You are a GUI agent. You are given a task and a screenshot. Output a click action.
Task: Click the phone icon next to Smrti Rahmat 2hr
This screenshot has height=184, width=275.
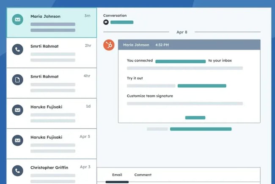[17, 49]
